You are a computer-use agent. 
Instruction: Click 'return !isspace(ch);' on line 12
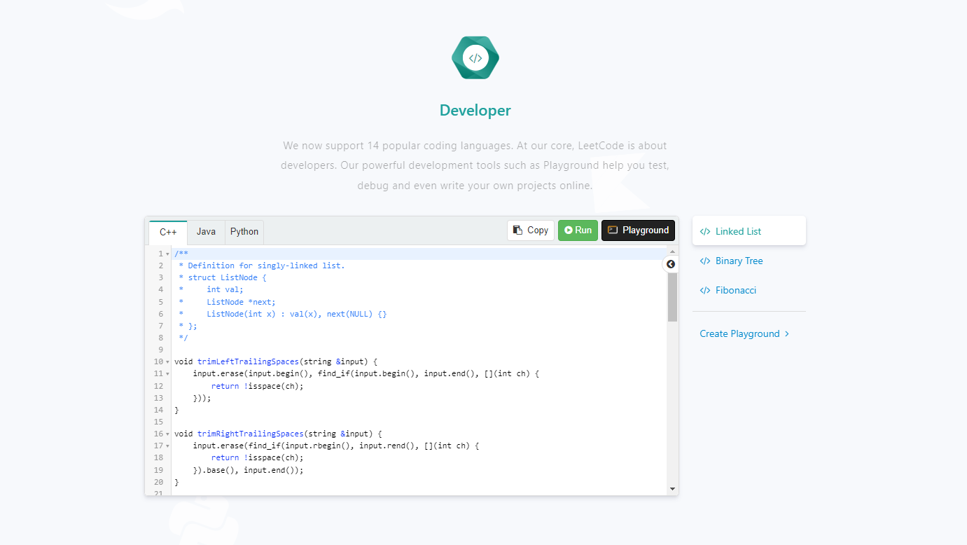click(257, 386)
